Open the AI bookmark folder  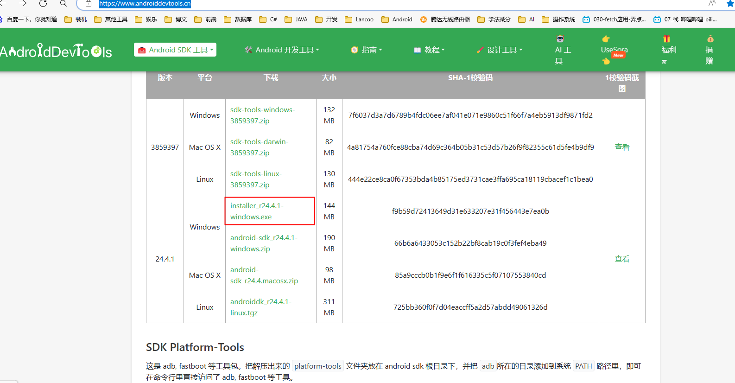tap(526, 19)
